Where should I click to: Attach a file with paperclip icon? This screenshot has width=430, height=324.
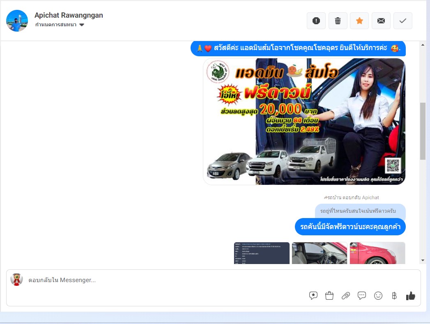coord(345,296)
